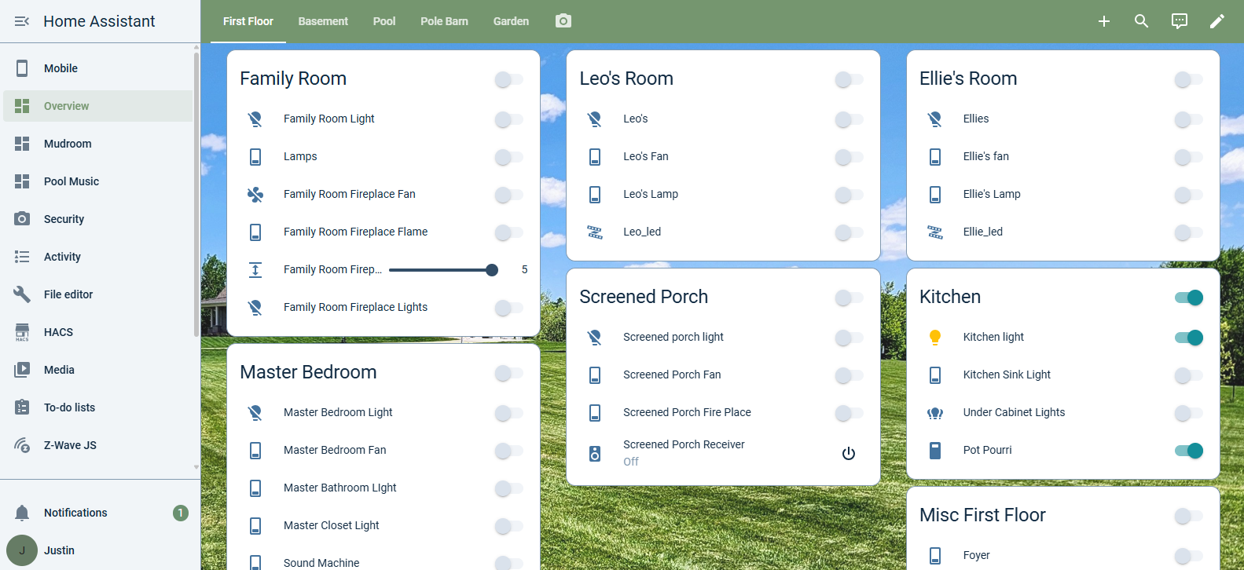
Task: Open the assistant chat icon
Action: click(x=1180, y=21)
